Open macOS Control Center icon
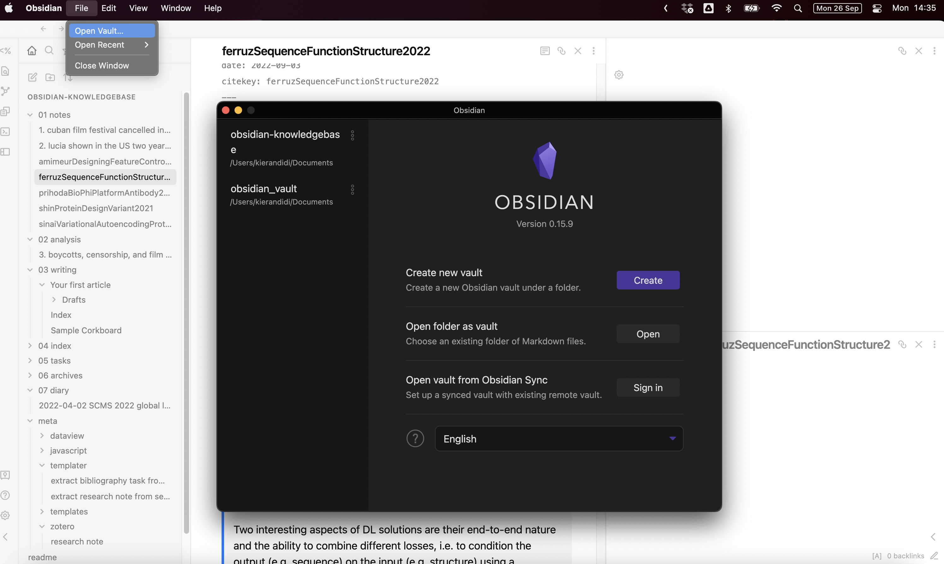Image resolution: width=944 pixels, height=564 pixels. click(877, 8)
